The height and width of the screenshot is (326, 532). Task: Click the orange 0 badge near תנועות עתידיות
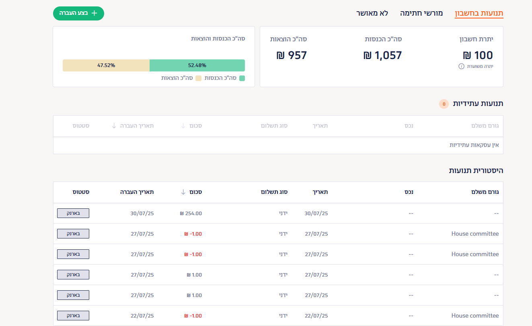(444, 104)
